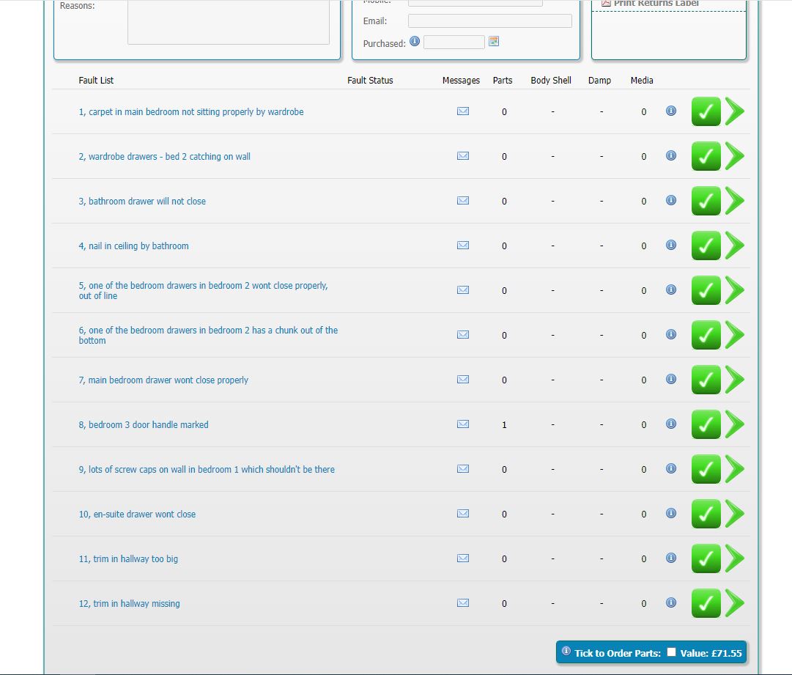Click green tick for nail in ceiling fault
792x675 pixels.
(x=706, y=246)
